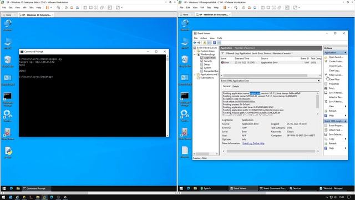Select Clear Filter in Actions pane
Image resolution: width=355 pixels, height=200 pixels.
click(334, 79)
